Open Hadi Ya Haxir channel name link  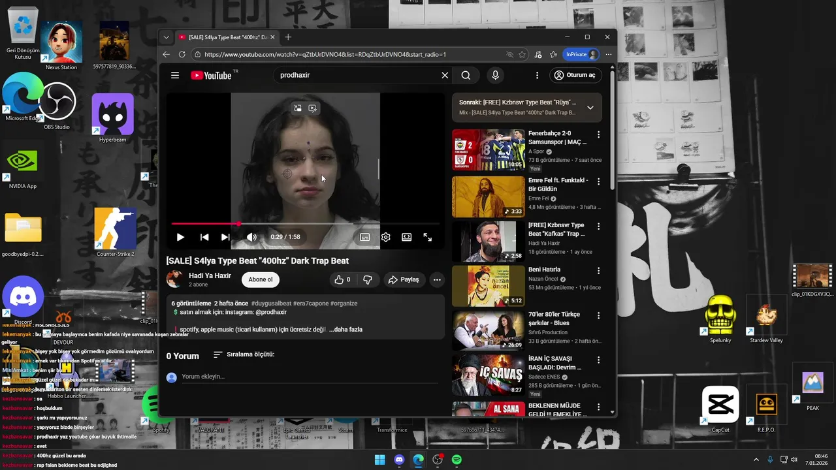210,275
